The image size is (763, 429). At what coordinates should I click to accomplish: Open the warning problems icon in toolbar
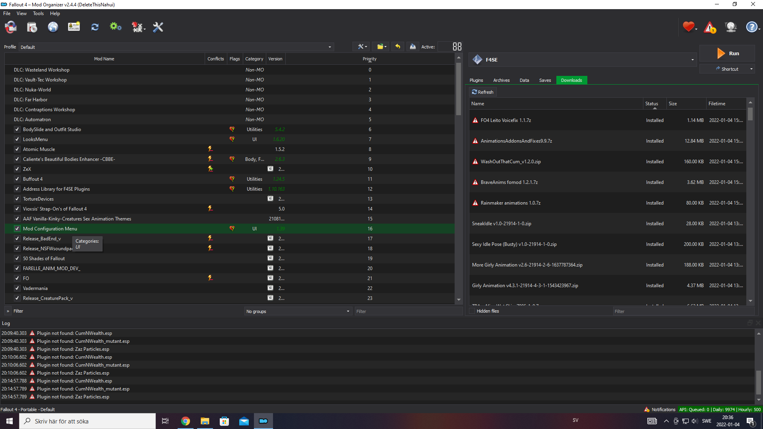click(x=710, y=27)
